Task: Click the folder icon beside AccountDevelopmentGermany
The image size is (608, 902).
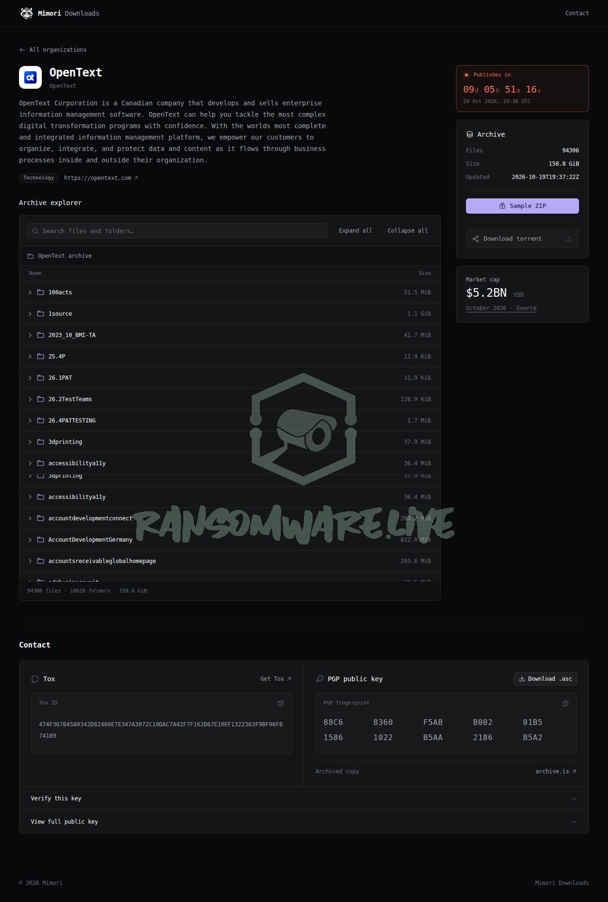Action: click(x=41, y=540)
